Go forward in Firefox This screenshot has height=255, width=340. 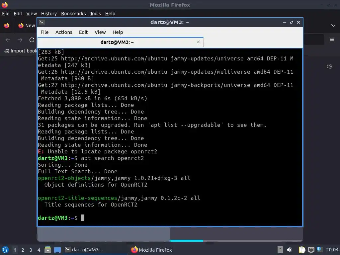click(x=20, y=40)
